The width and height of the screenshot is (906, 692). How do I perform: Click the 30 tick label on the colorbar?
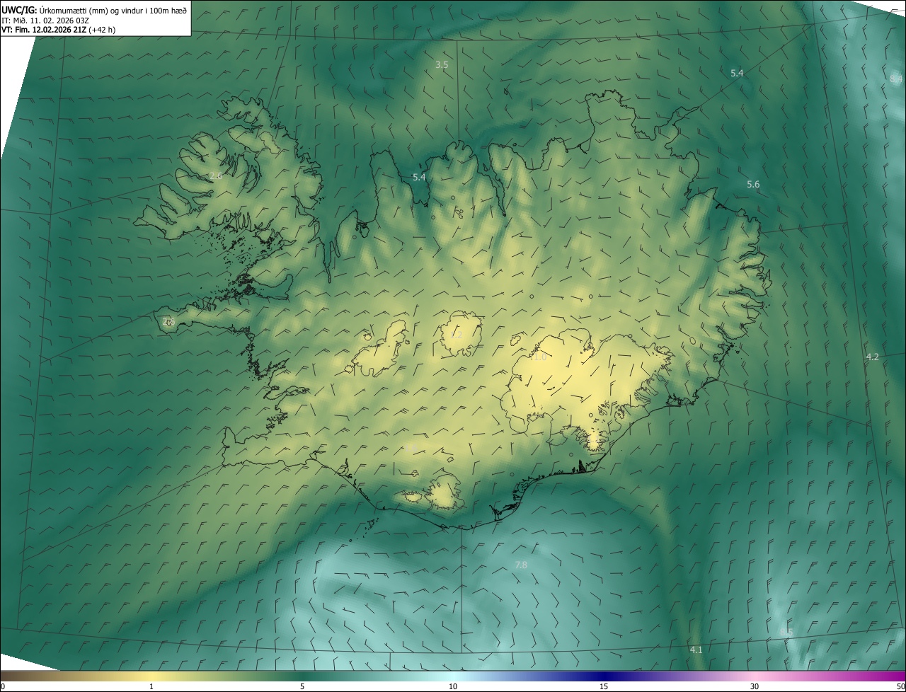[755, 687]
